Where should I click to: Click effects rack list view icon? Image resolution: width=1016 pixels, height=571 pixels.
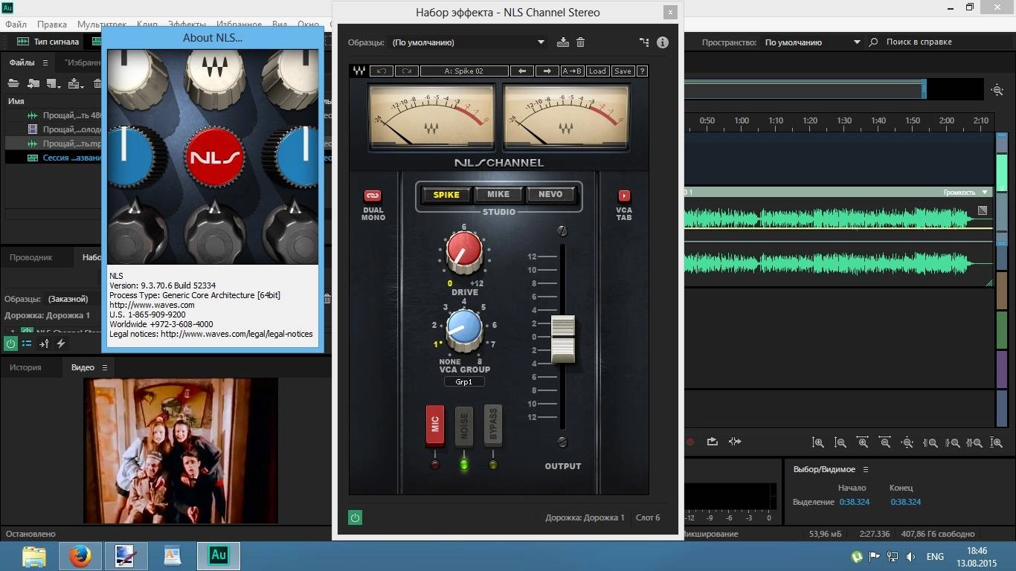tap(27, 343)
